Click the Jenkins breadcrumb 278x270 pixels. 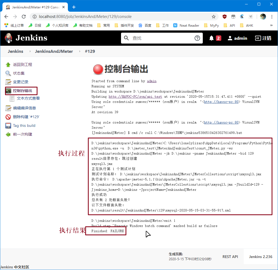coord(16,51)
